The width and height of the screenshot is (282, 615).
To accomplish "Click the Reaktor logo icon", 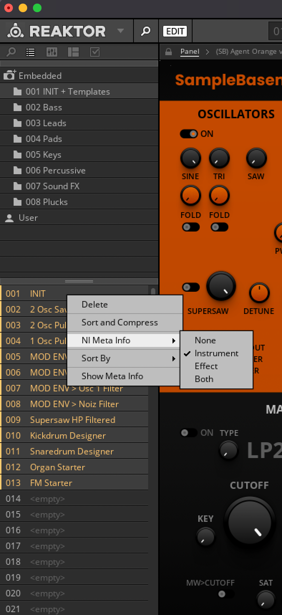I will point(16,31).
